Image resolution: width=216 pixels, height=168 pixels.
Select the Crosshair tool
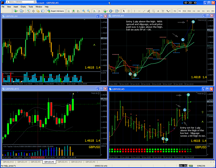click(x=129, y=11)
